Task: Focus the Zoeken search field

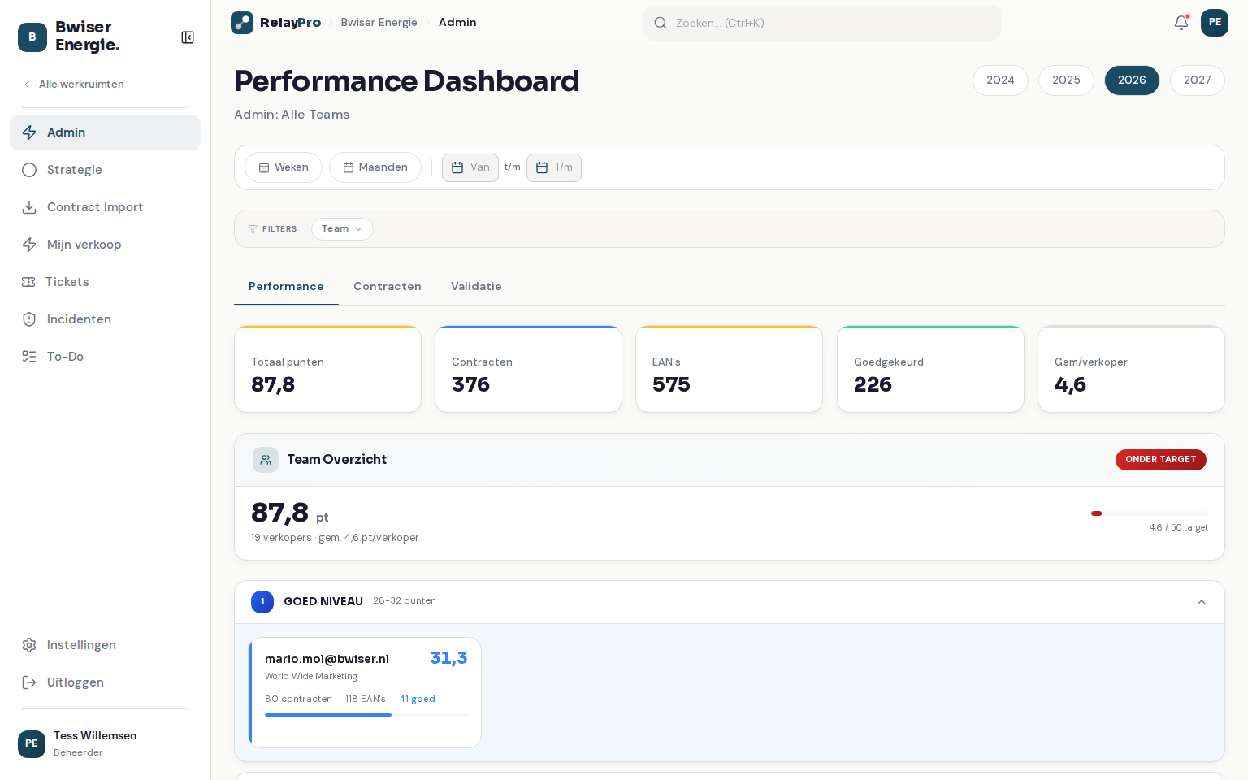Action: click(822, 23)
